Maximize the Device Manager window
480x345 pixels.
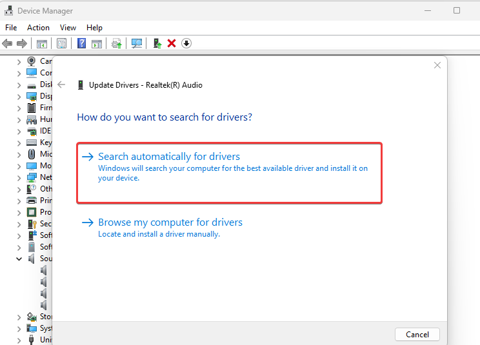[456, 10]
